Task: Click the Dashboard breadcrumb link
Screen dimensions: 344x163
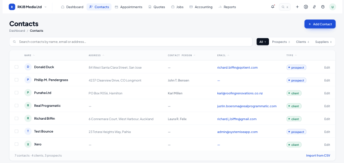Action: (x=17, y=30)
